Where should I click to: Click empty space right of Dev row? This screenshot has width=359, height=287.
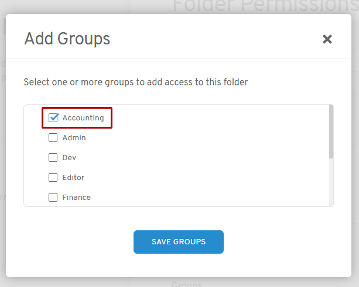coord(205,158)
